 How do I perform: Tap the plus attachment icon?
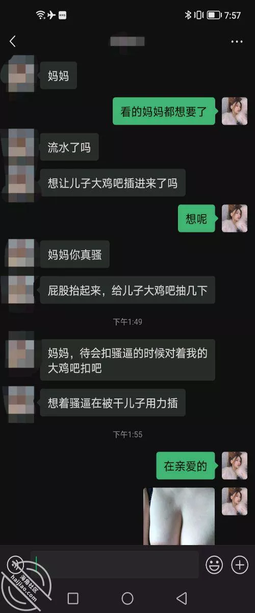(x=240, y=564)
